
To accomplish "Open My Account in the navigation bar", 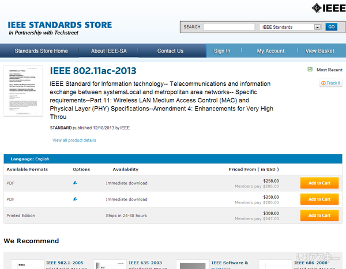I will [x=270, y=51].
